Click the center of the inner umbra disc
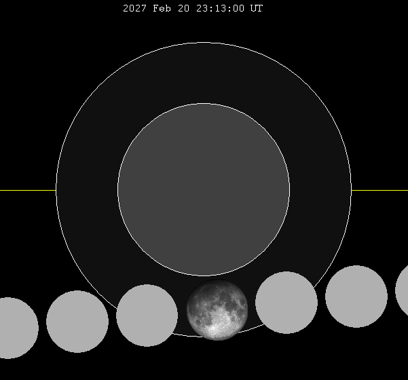This screenshot has width=408, height=380. point(204,190)
